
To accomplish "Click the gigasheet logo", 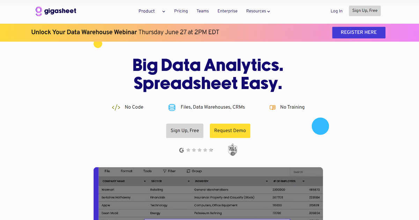I will pos(56,11).
